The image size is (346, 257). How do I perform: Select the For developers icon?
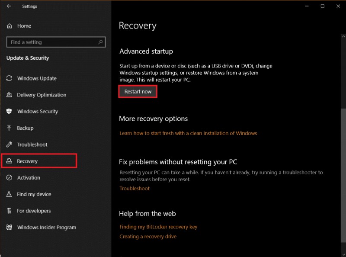tap(10, 211)
